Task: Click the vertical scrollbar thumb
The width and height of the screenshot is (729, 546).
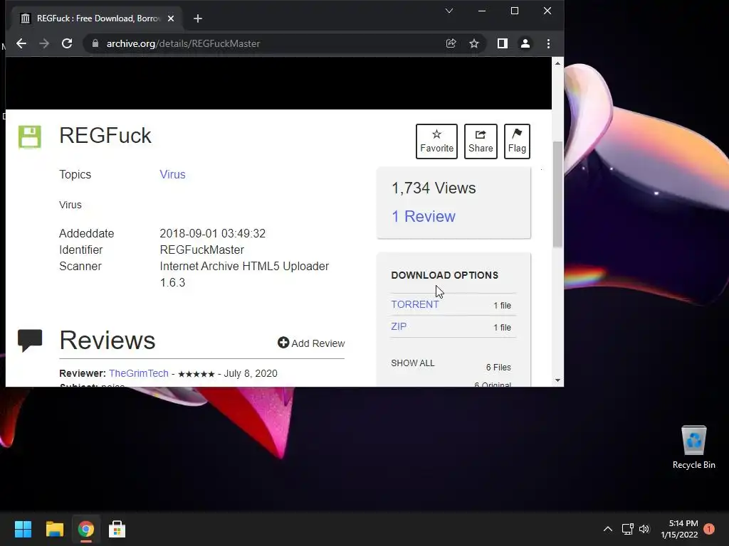Action: point(557,194)
